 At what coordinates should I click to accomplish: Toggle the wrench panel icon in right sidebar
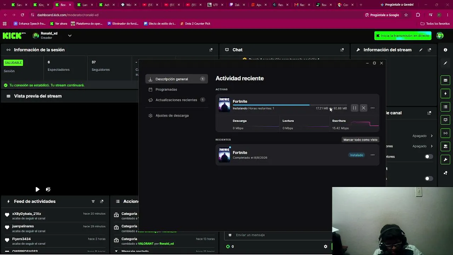coord(446,159)
